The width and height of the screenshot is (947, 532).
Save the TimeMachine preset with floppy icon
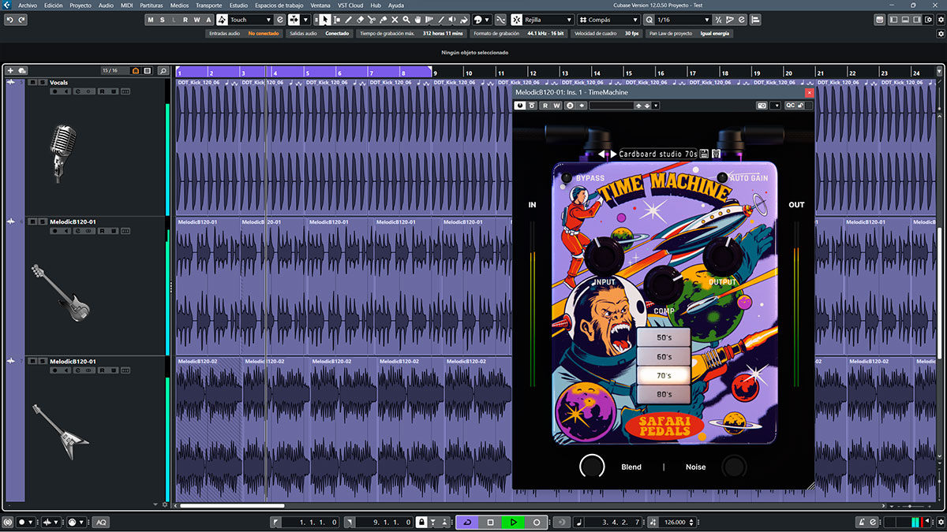click(x=704, y=154)
